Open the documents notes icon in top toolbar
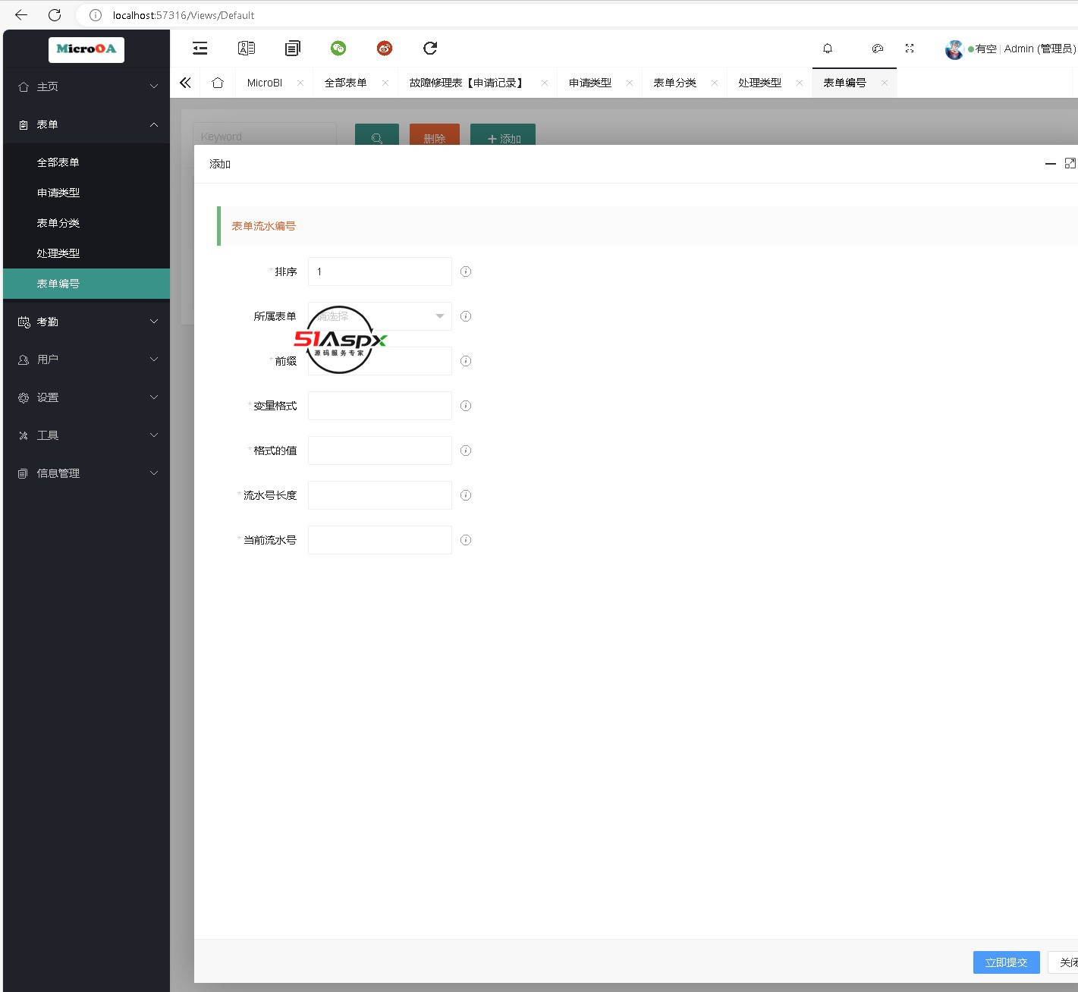Viewport: 1078px width, 992px height. click(293, 49)
